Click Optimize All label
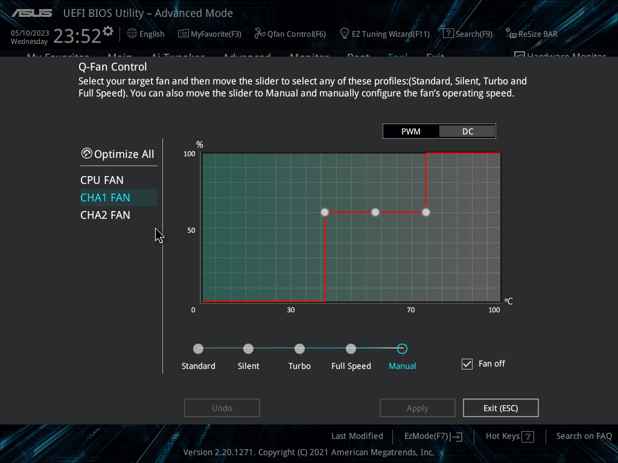 124,154
